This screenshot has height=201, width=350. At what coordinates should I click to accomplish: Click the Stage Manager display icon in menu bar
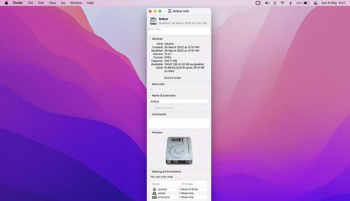point(258,3)
